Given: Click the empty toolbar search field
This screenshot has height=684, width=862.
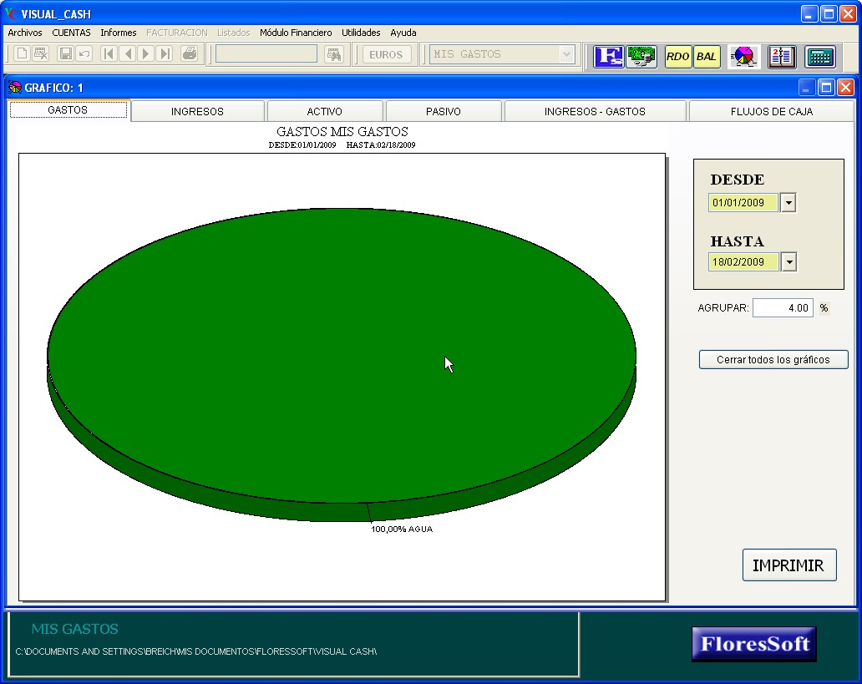Looking at the screenshot, I should (266, 54).
